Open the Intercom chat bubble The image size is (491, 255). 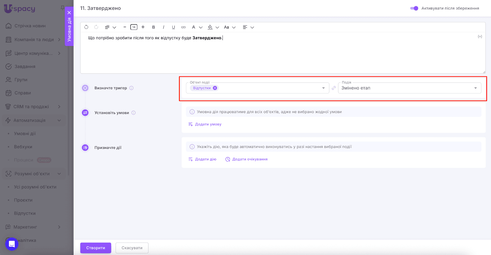12,244
